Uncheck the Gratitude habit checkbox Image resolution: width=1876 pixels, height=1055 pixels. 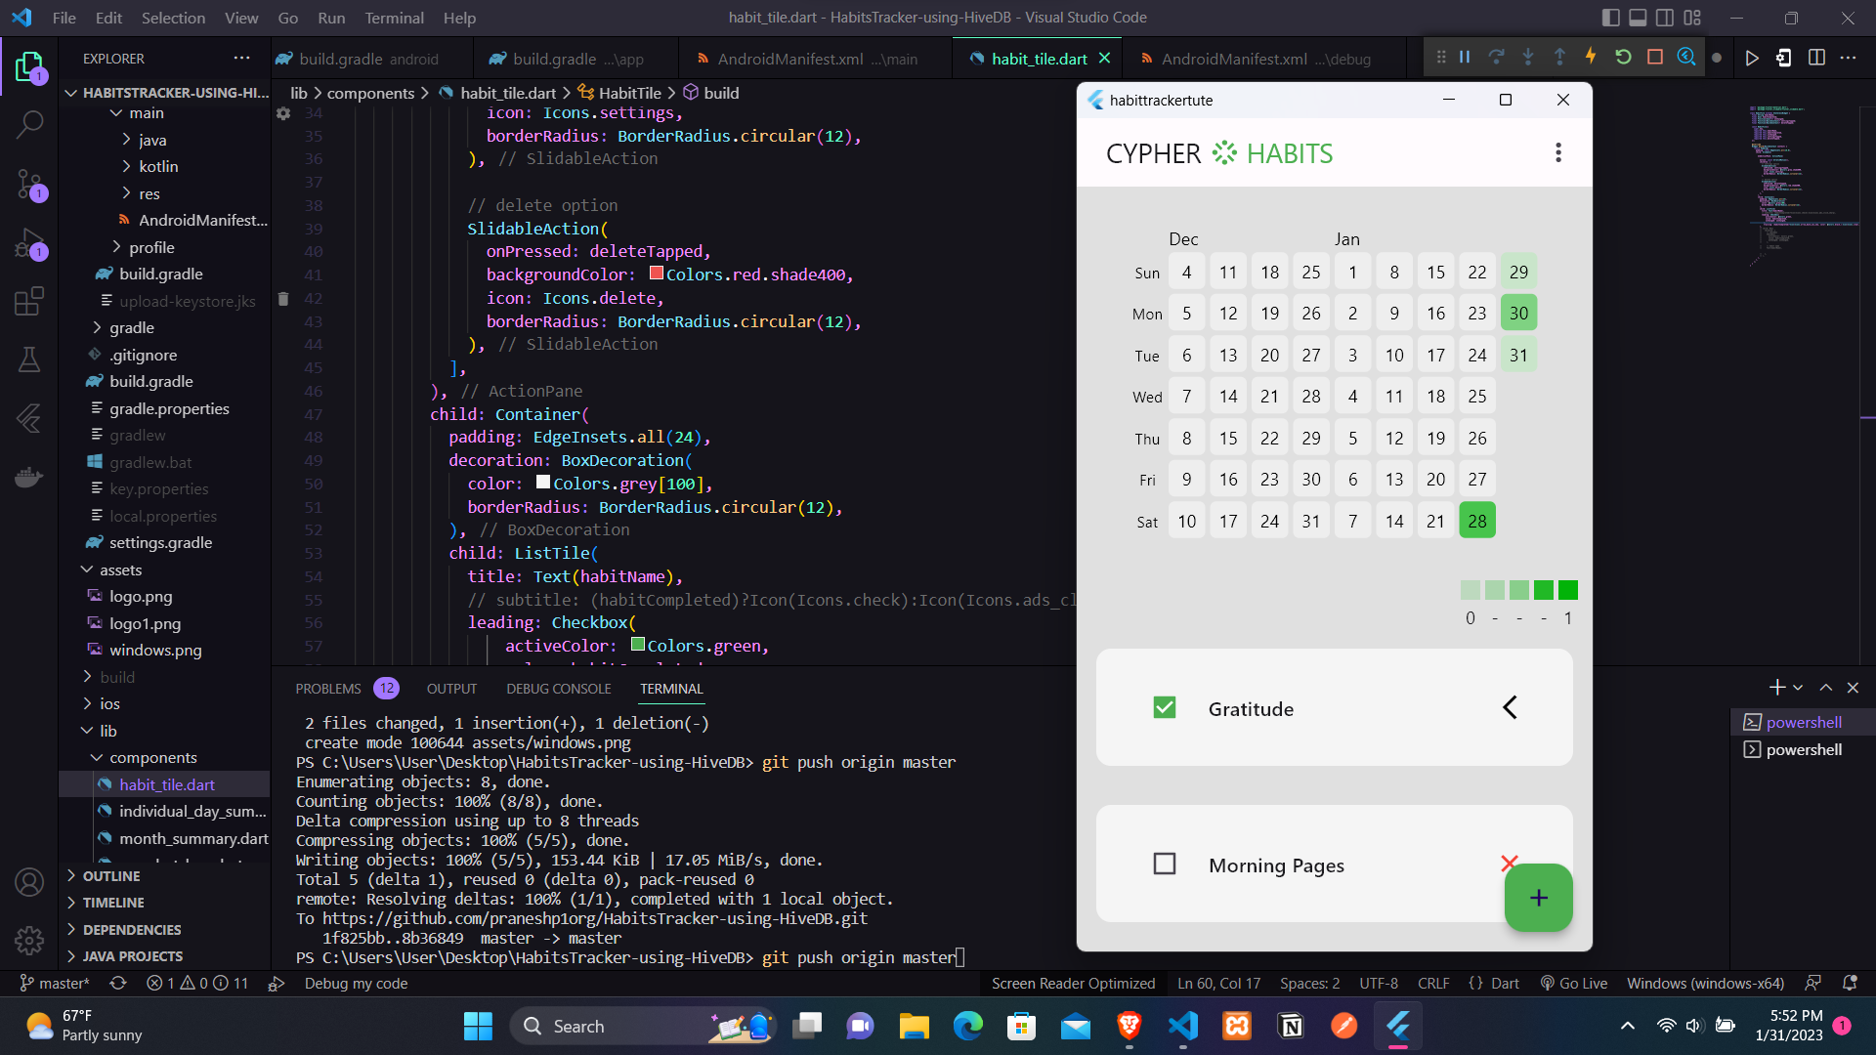[1164, 708]
